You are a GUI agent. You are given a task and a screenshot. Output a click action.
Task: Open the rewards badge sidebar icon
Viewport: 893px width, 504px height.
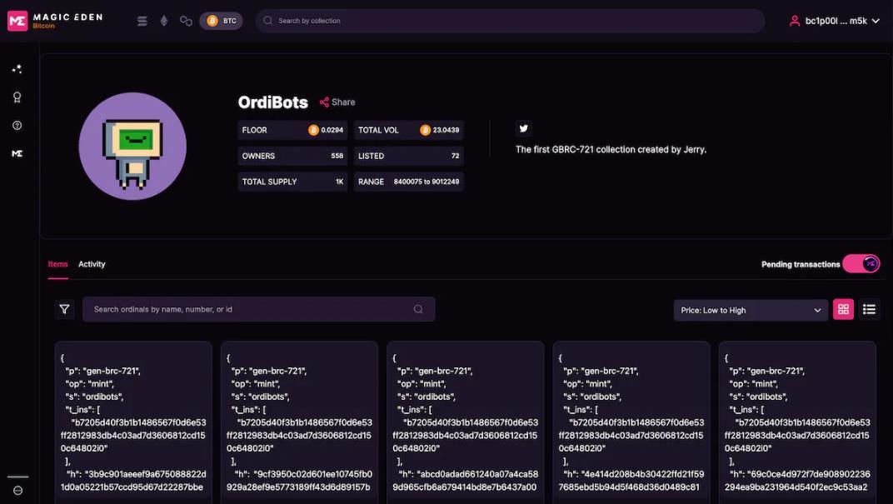coord(17,97)
